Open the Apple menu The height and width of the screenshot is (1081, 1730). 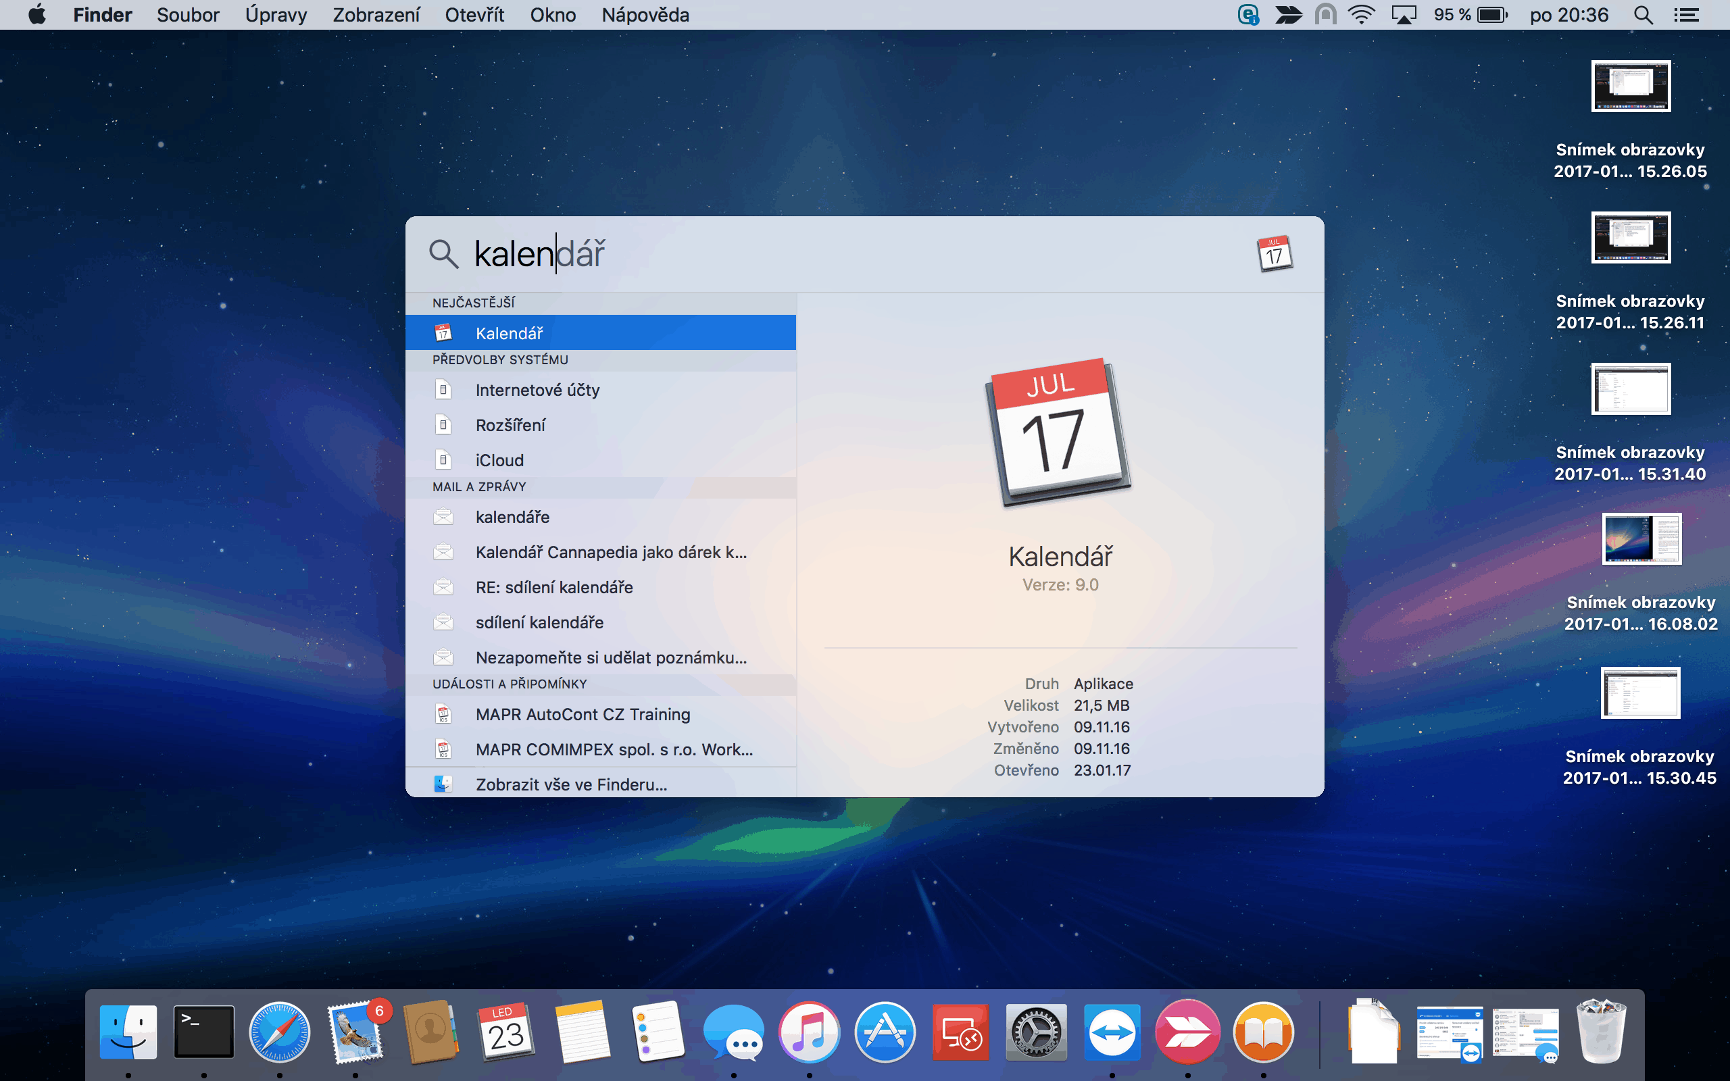37,14
